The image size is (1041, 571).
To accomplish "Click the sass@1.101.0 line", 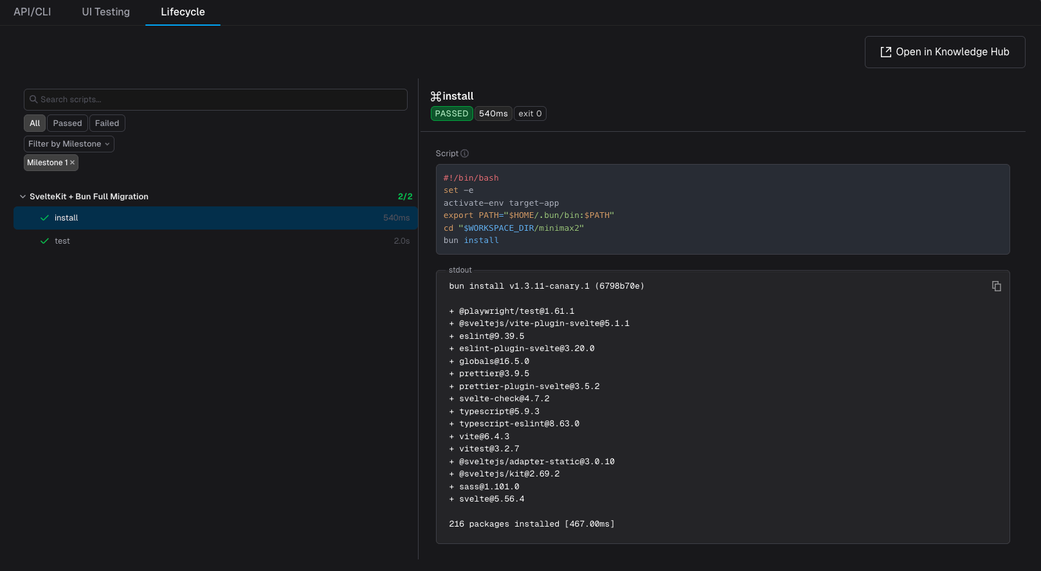I will tap(484, 487).
